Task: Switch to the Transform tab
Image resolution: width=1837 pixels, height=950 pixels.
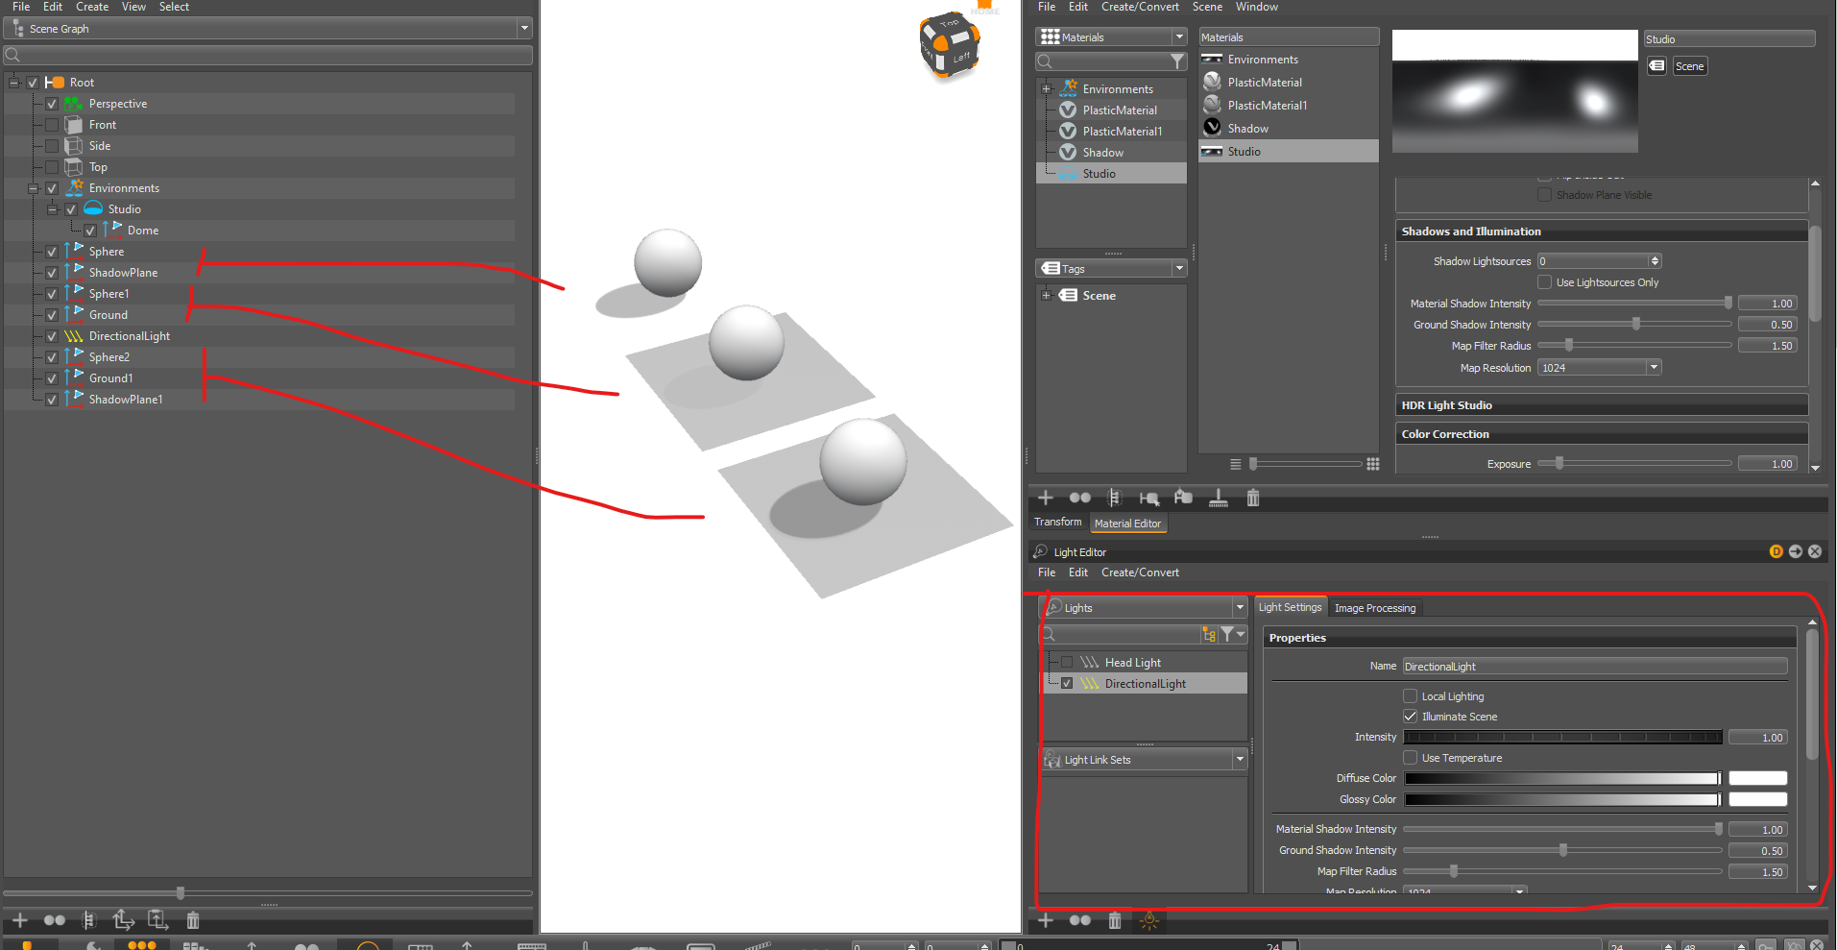Action: click(1057, 522)
